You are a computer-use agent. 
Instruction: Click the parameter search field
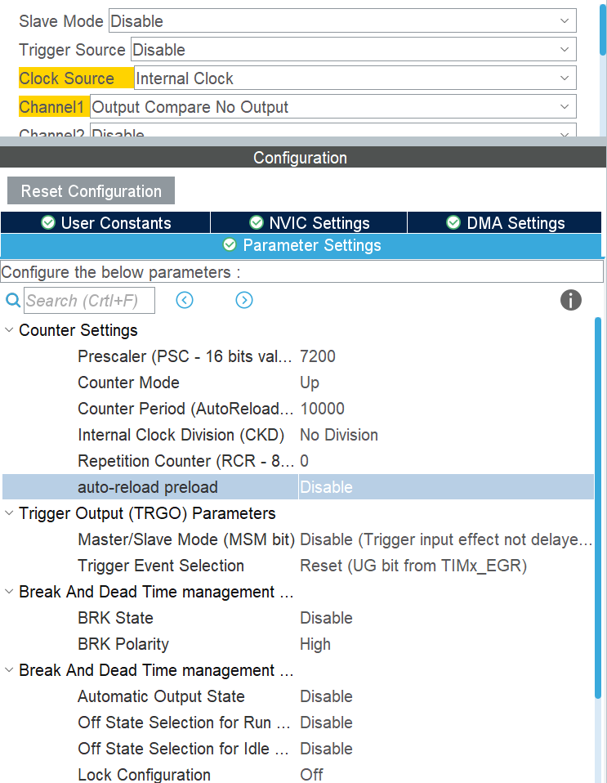(89, 300)
